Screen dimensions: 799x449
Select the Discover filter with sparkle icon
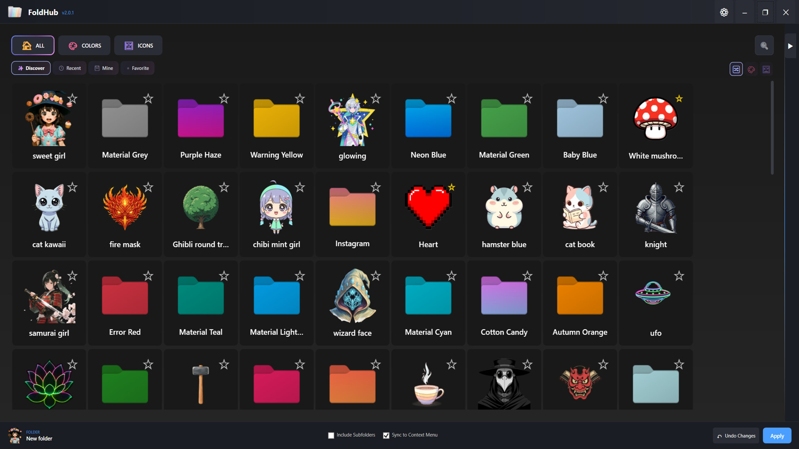(31, 68)
